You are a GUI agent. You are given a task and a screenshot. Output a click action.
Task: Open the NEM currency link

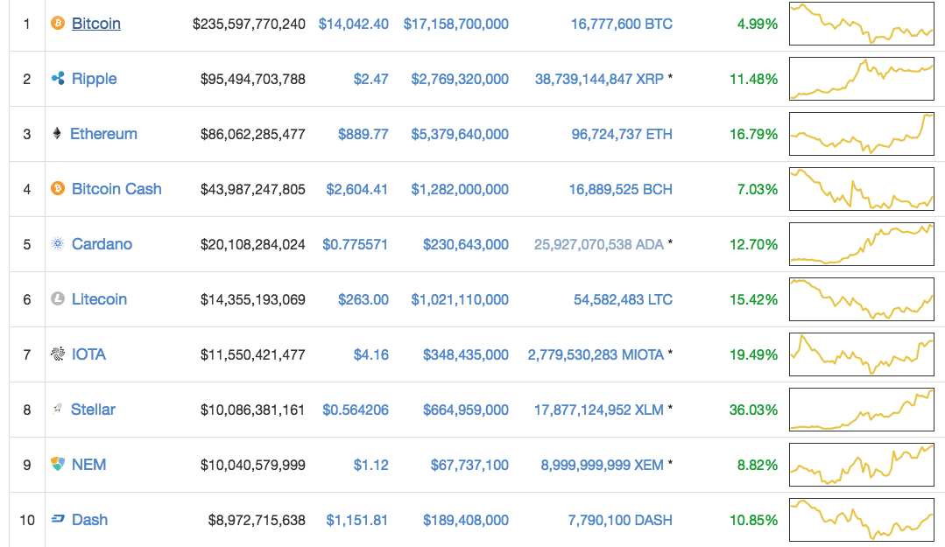click(88, 465)
